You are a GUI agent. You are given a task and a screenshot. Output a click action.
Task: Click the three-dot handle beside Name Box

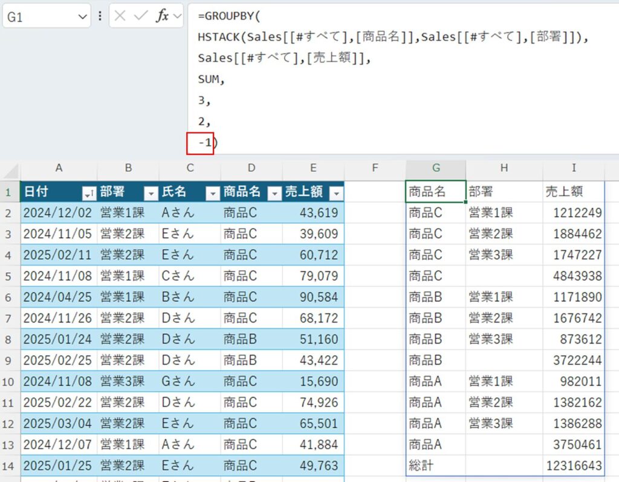[x=100, y=16]
